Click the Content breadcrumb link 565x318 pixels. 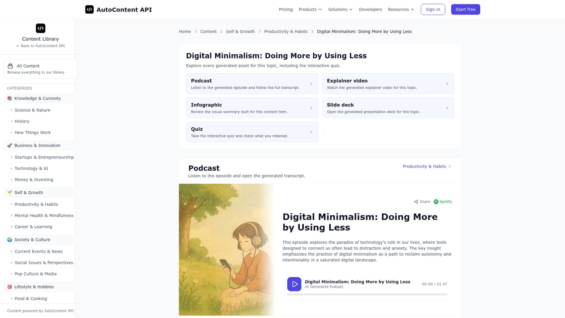(x=208, y=31)
